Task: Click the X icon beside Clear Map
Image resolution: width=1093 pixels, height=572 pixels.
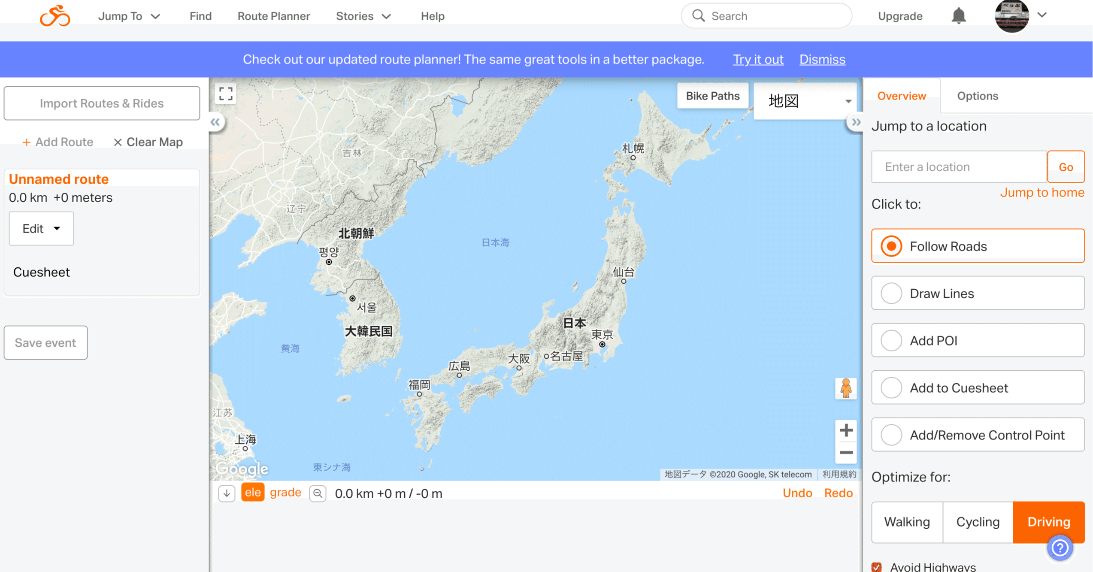Action: pos(118,142)
